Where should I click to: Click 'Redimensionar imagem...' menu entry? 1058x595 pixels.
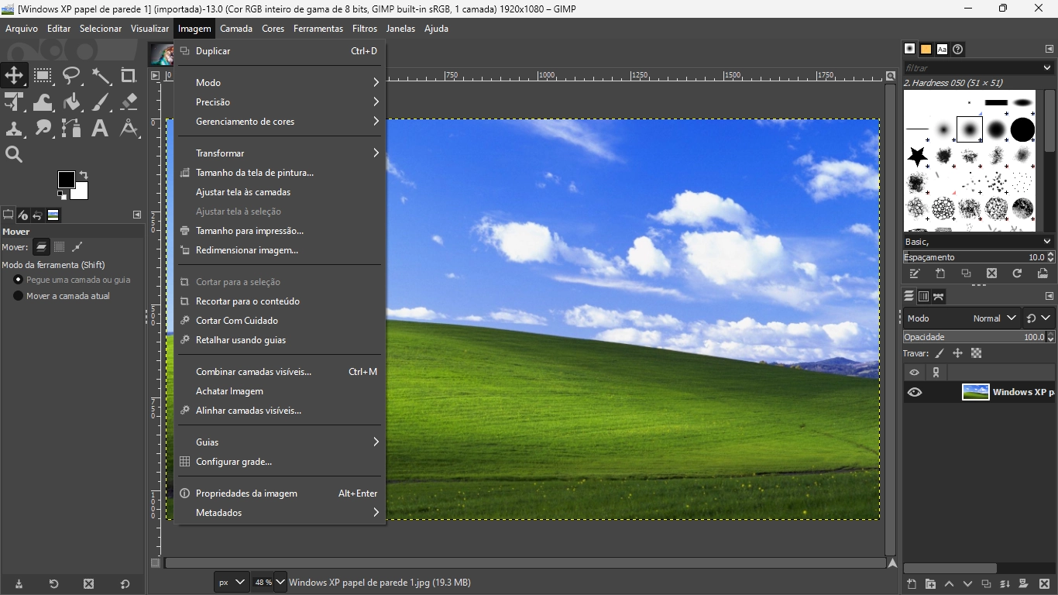click(x=247, y=250)
